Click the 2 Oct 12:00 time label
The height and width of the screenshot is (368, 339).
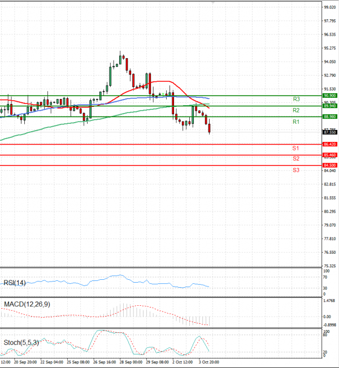[182, 362]
